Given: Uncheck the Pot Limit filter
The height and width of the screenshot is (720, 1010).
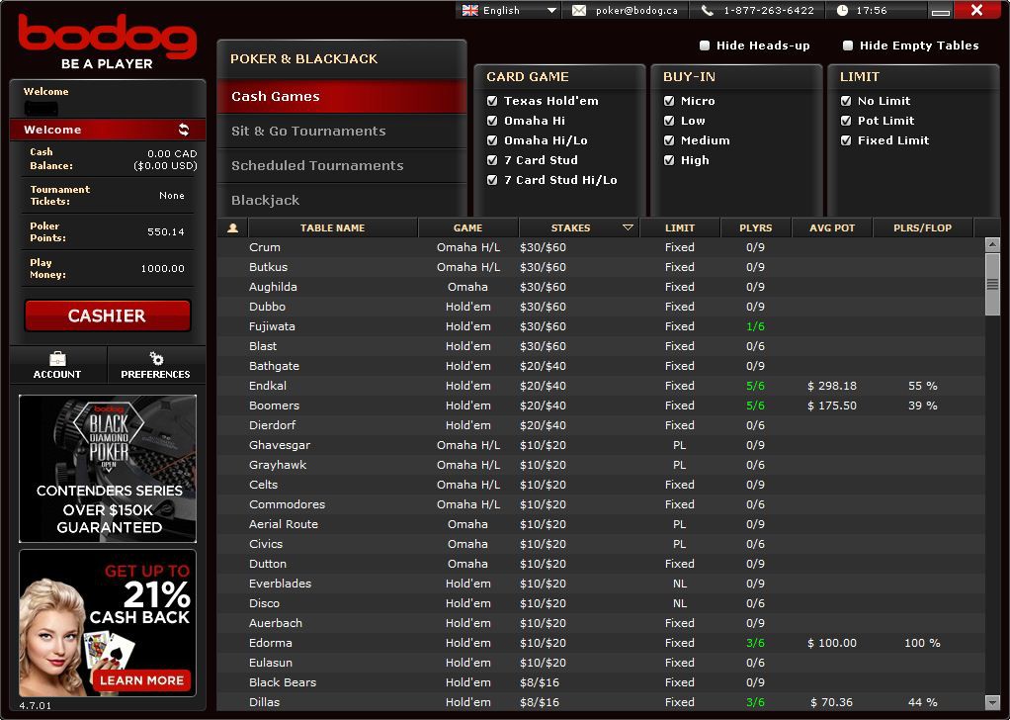Looking at the screenshot, I should point(846,121).
